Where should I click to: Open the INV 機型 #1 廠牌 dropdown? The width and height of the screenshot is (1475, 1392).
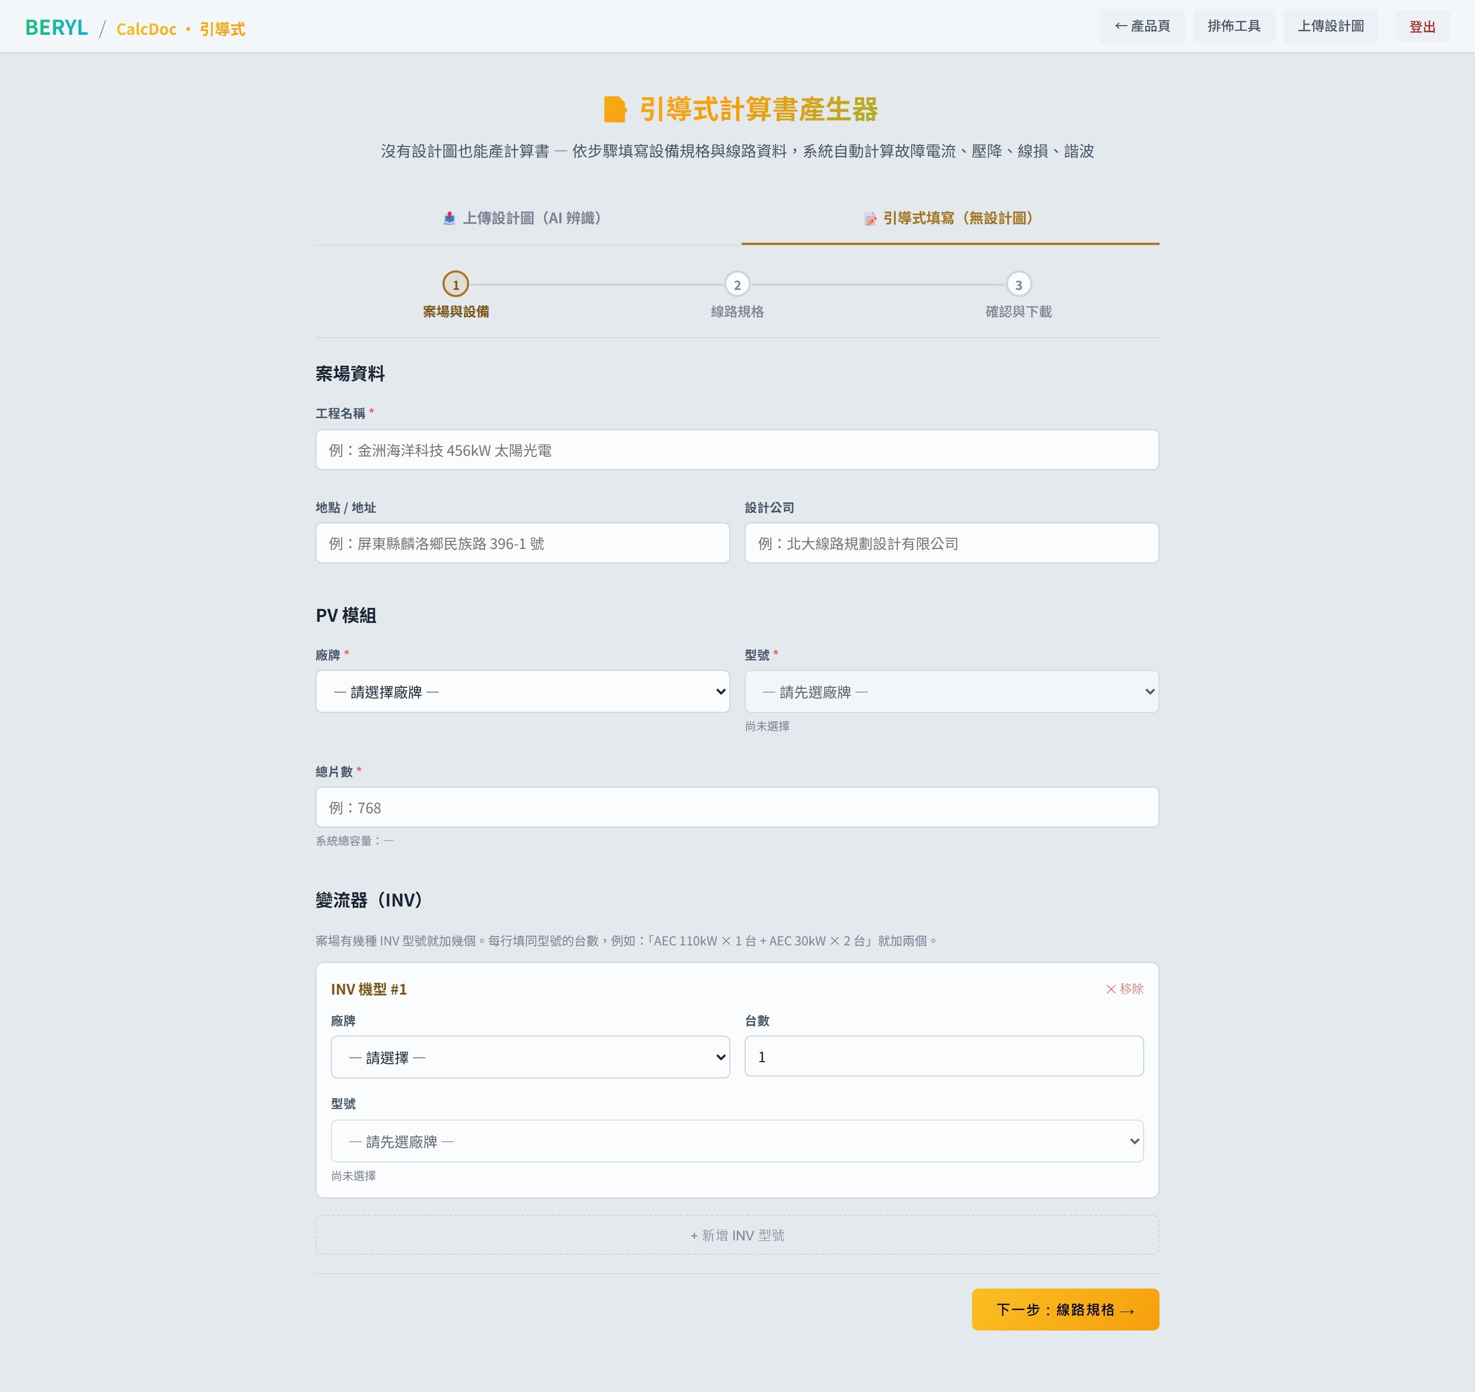pos(530,1057)
